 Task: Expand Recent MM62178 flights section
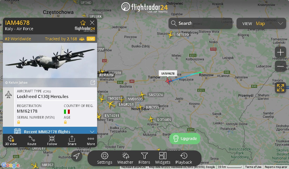coord(50,131)
